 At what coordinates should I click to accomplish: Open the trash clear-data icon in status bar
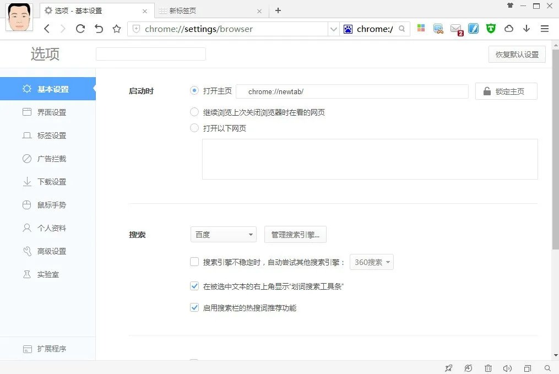[487, 368]
